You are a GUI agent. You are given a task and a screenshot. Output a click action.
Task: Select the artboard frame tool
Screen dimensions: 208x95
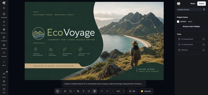(65, 91)
